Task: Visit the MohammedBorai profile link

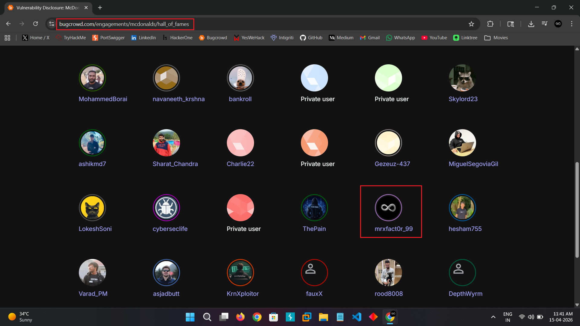Action: click(x=103, y=99)
